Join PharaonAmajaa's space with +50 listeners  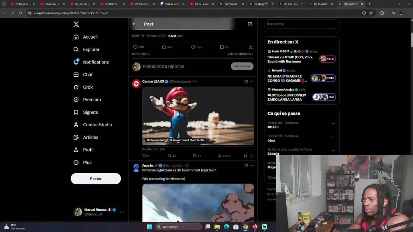point(324,97)
